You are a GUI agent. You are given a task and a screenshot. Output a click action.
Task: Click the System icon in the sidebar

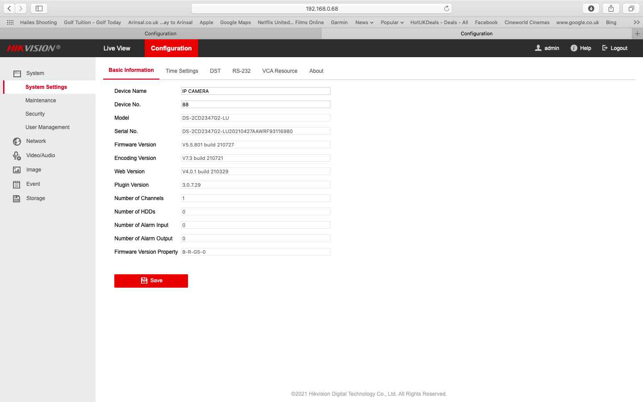tap(16, 73)
